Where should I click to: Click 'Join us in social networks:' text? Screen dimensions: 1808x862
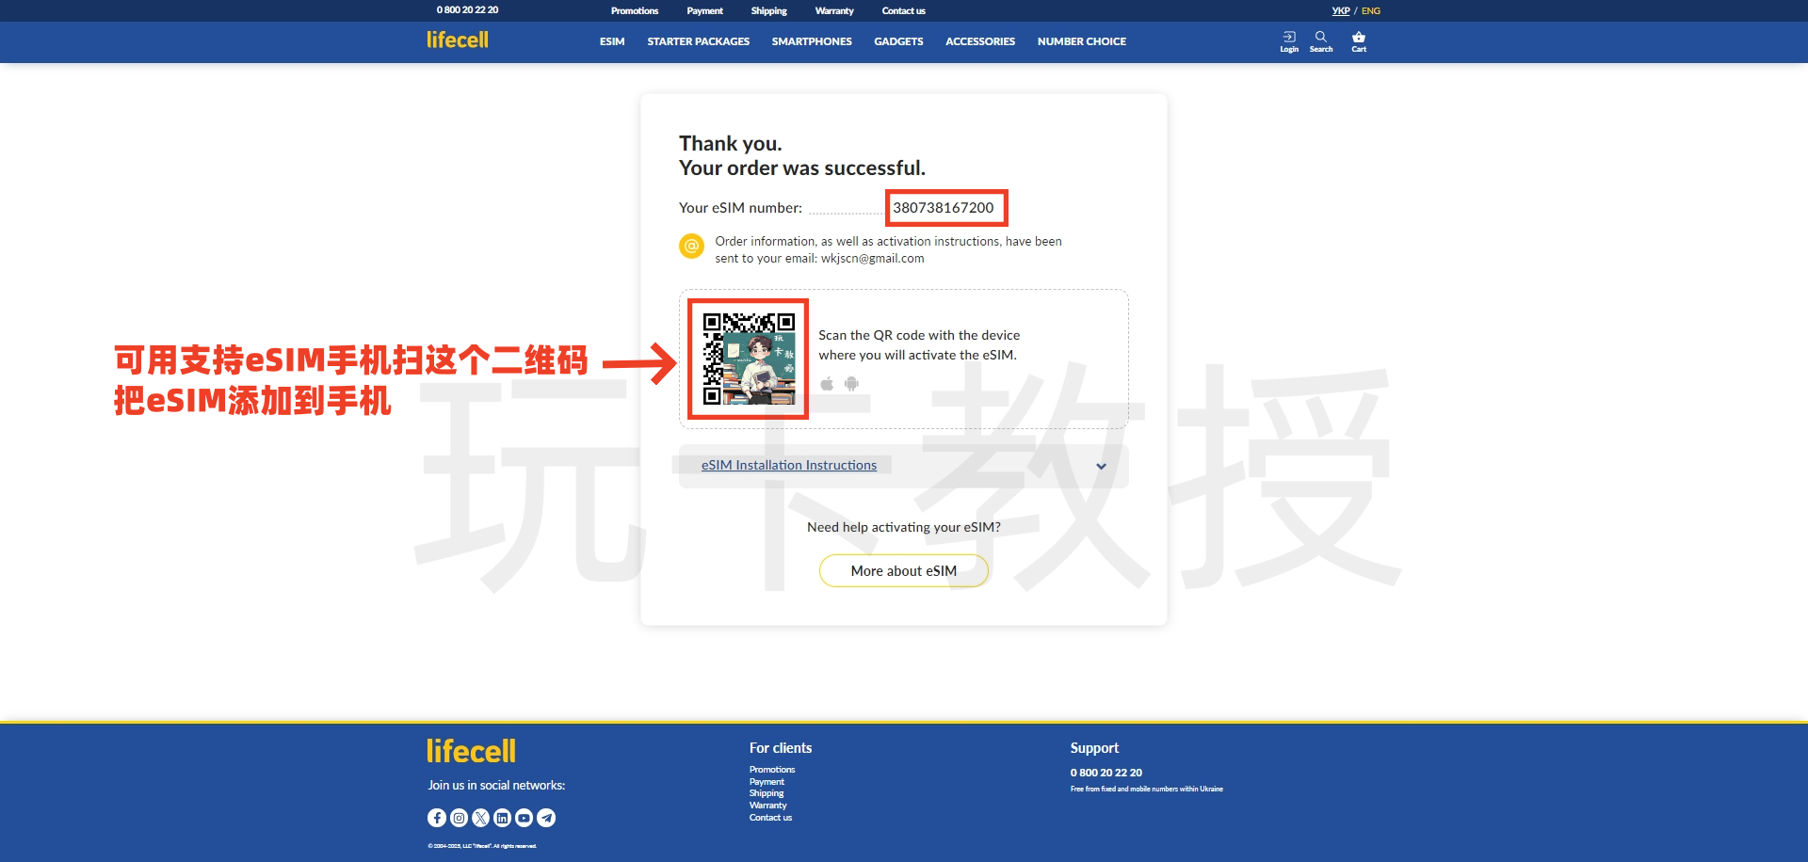point(496,785)
